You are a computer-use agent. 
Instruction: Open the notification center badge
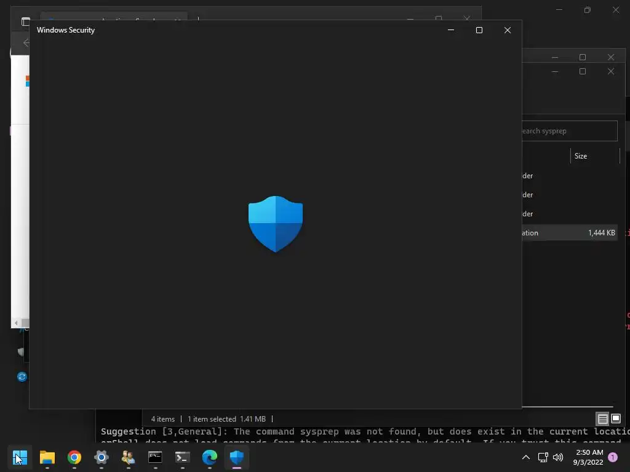(613, 457)
